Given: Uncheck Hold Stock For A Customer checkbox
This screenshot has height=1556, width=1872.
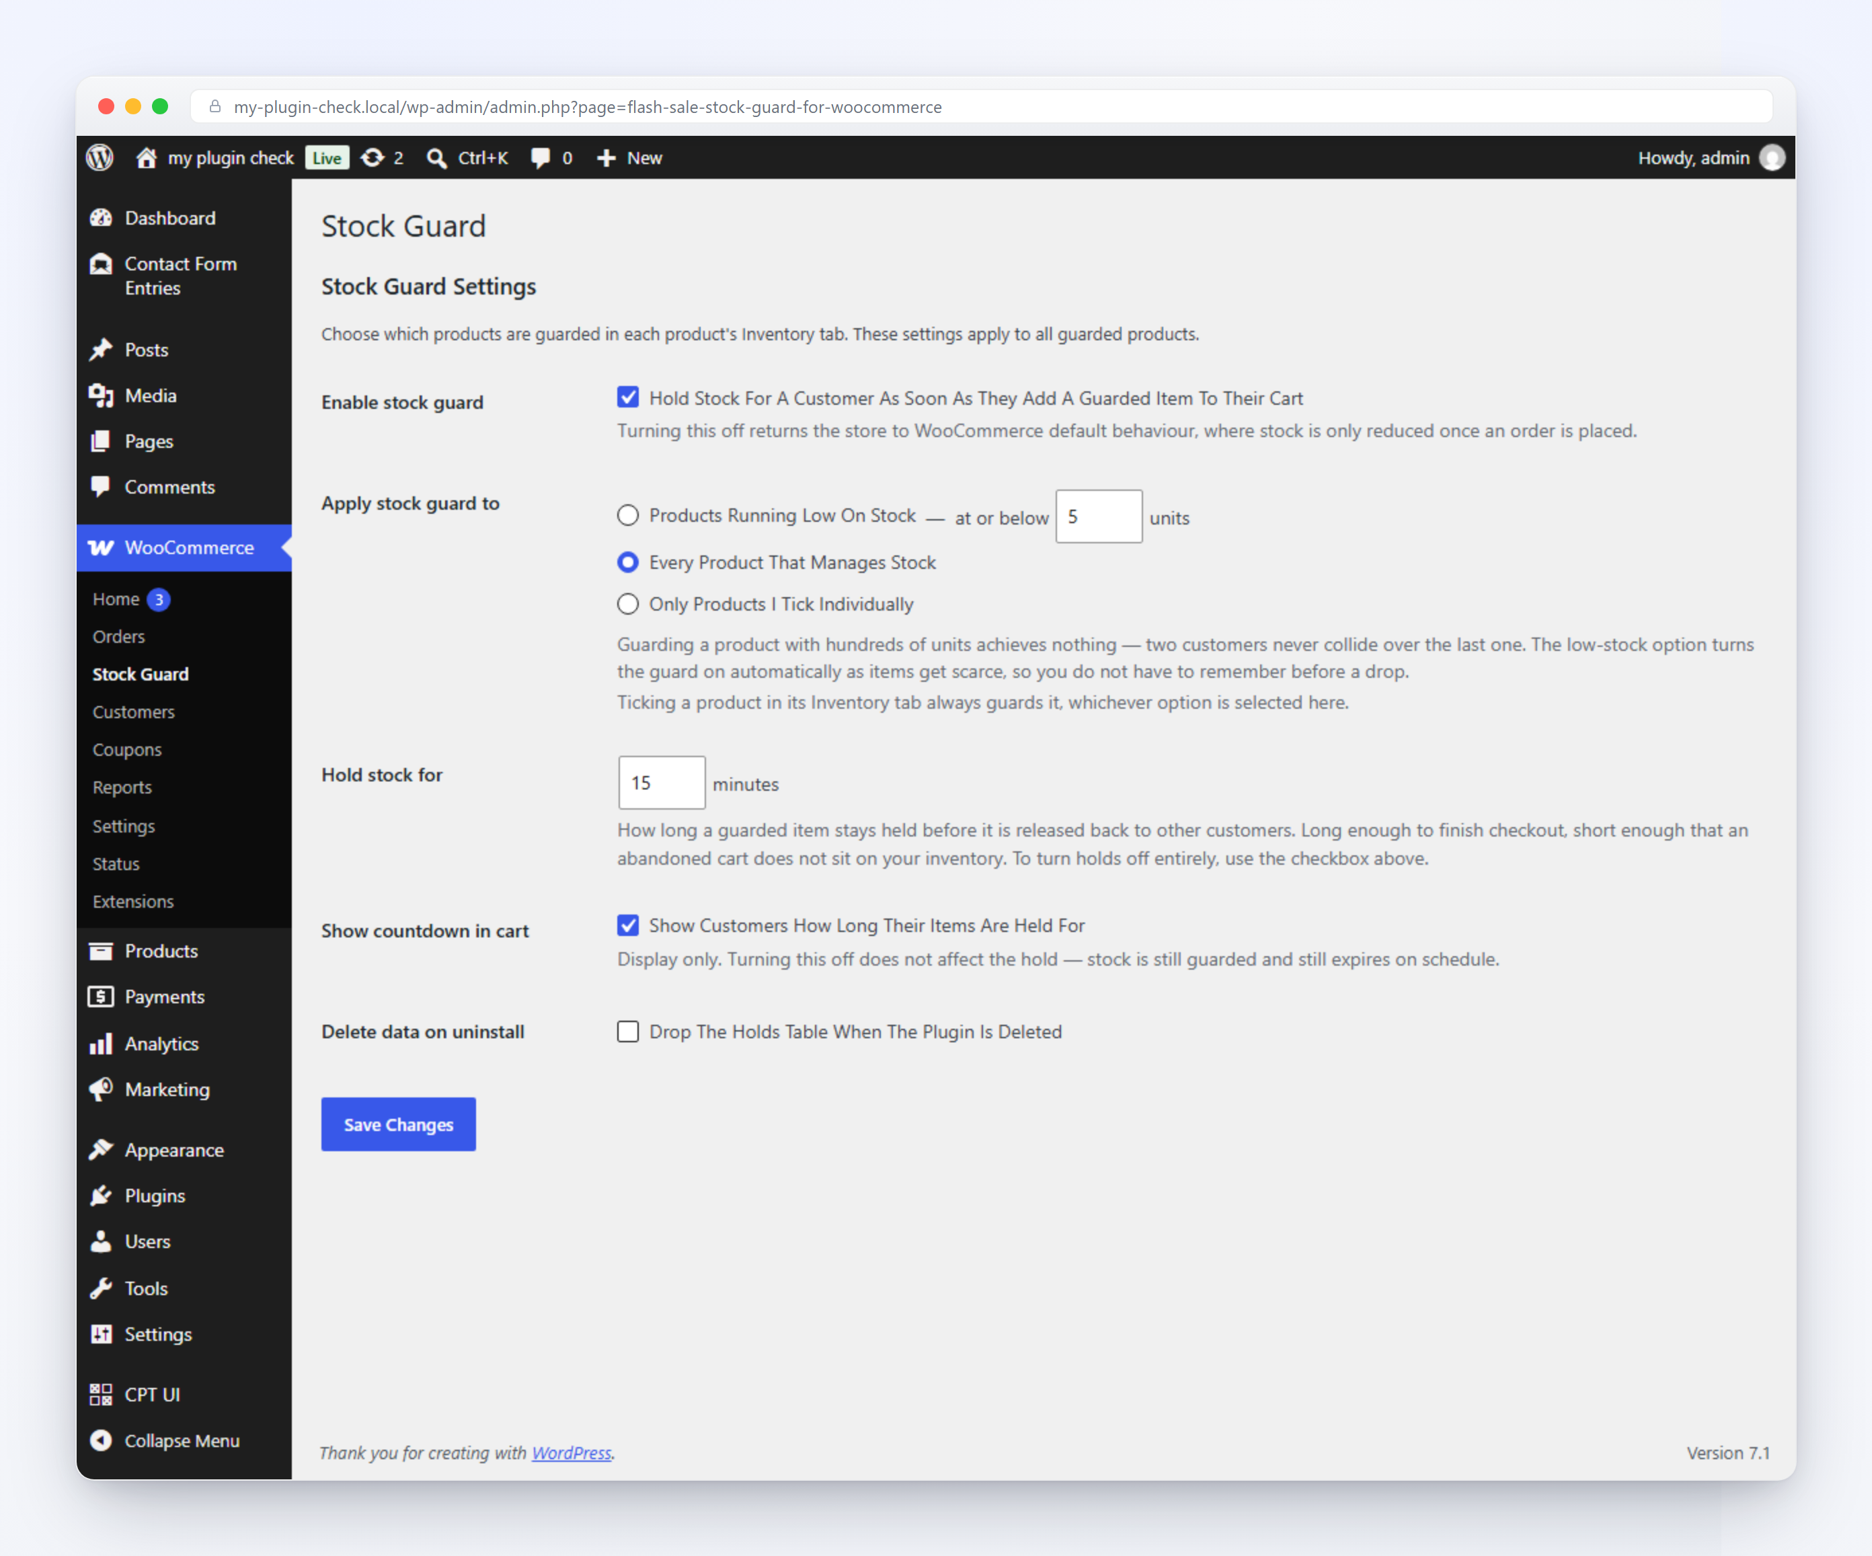Looking at the screenshot, I should (x=627, y=397).
